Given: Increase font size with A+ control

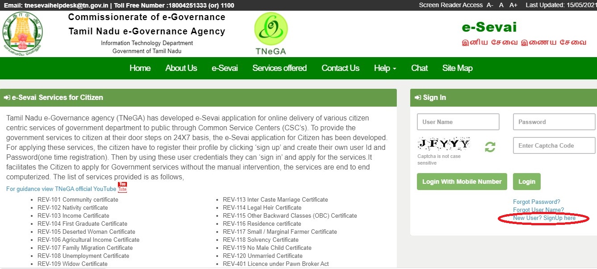Looking at the screenshot, I should (x=513, y=5).
